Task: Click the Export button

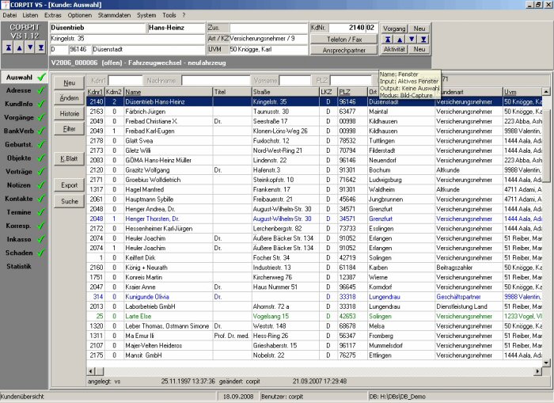Action: tap(70, 185)
